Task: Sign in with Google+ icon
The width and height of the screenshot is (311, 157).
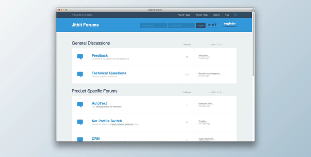Action: coord(209,25)
